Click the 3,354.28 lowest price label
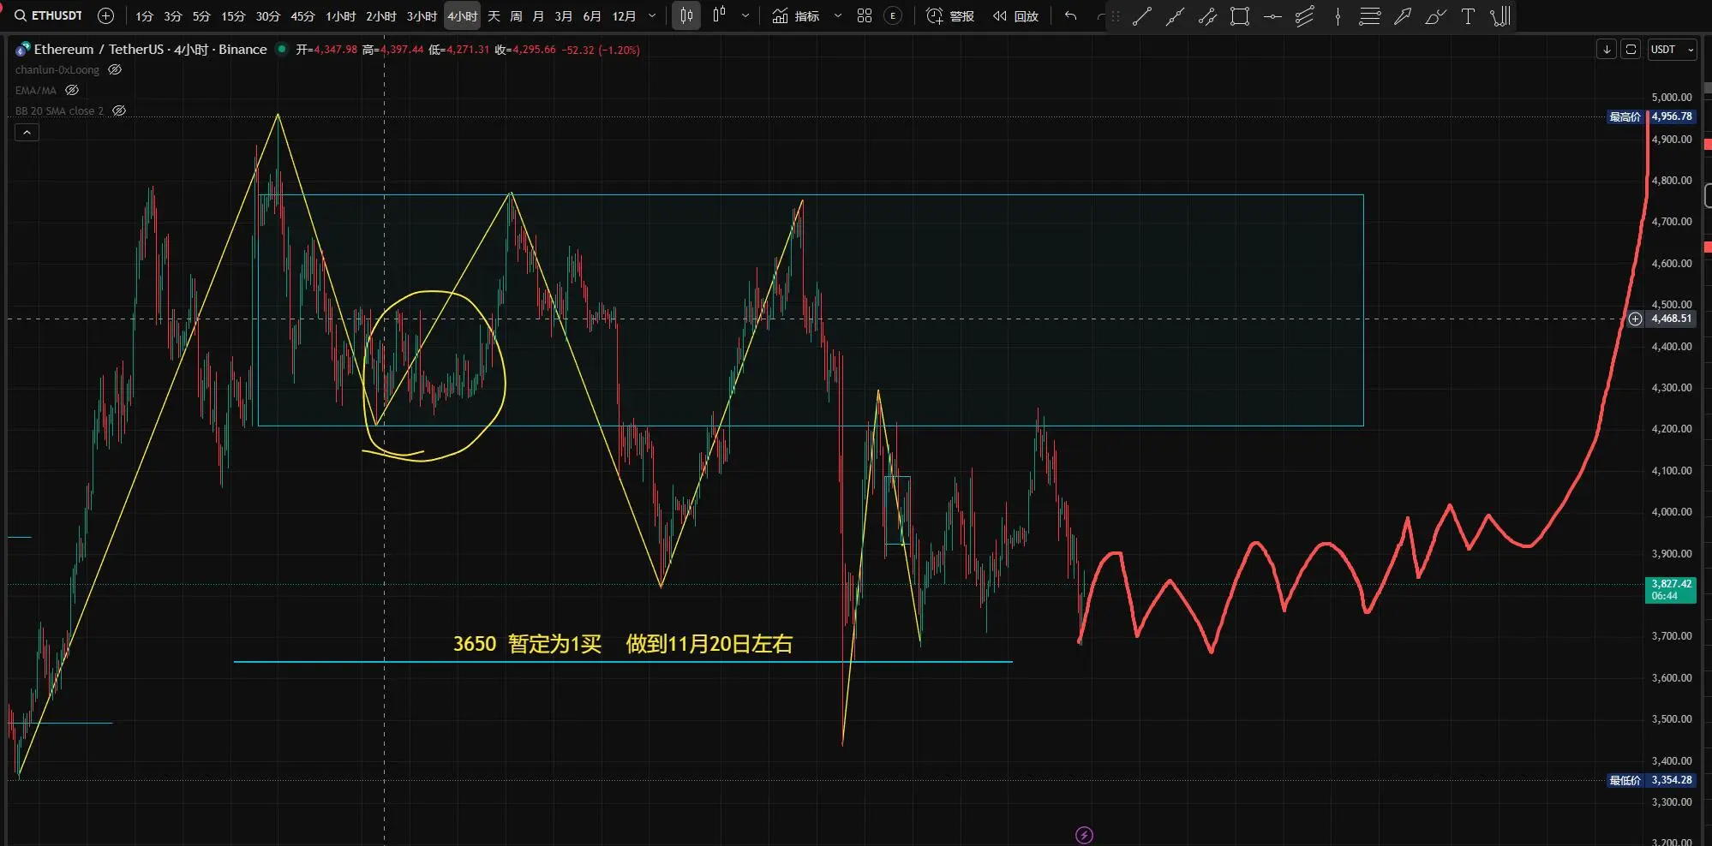 1672,780
